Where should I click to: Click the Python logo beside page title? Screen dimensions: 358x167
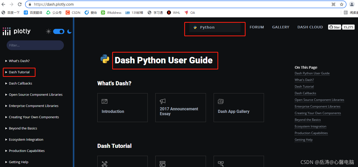coord(105,59)
